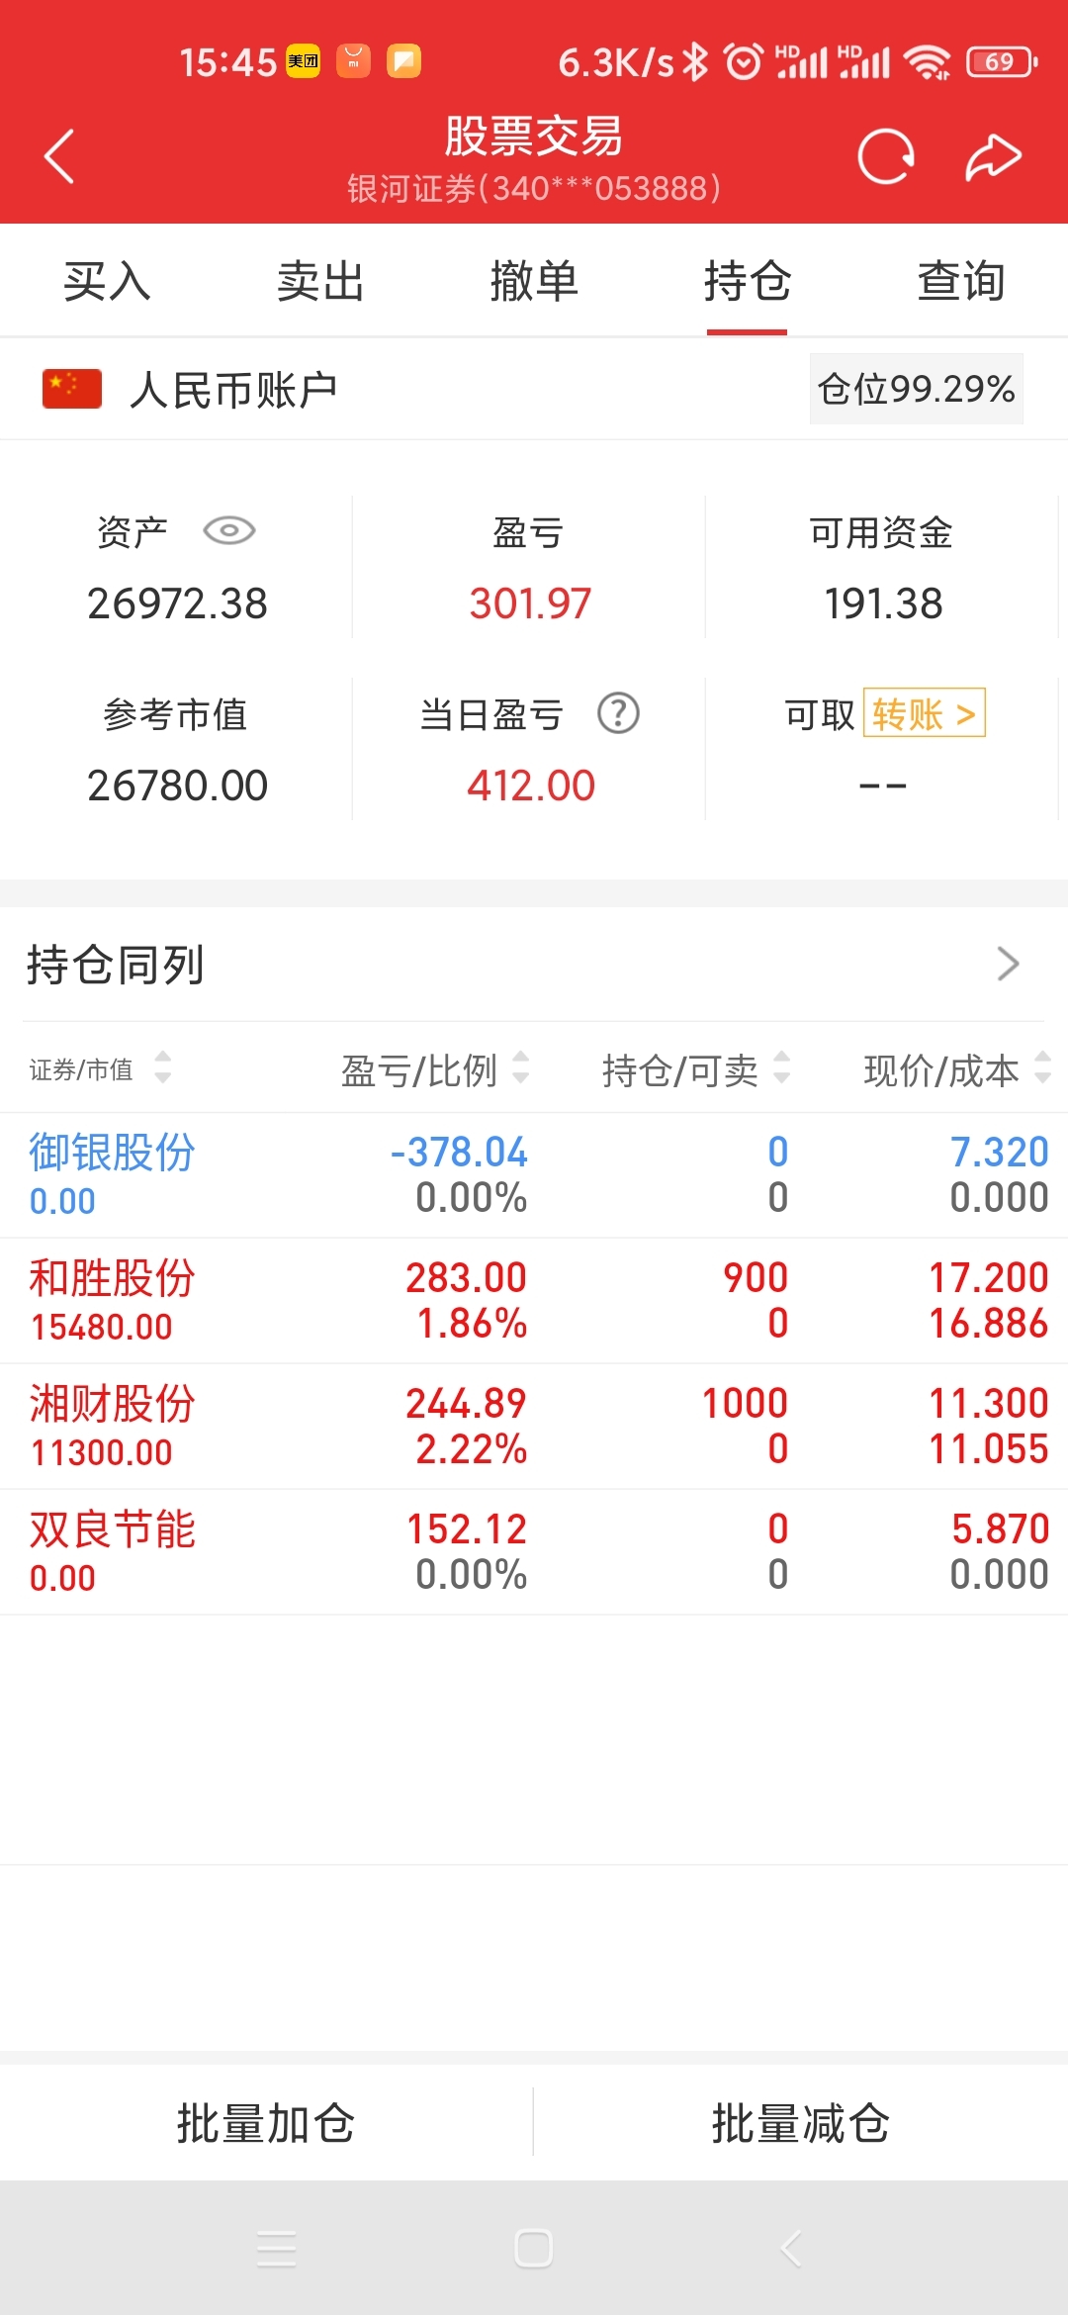This screenshot has width=1068, height=2315.
Task: Tap the share arrow icon
Action: point(993,156)
